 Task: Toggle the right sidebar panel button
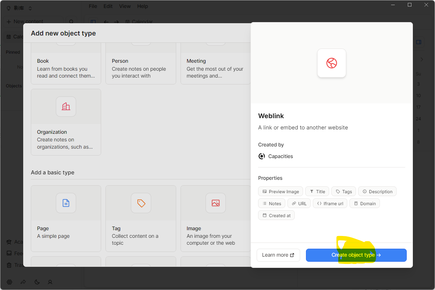click(x=419, y=42)
